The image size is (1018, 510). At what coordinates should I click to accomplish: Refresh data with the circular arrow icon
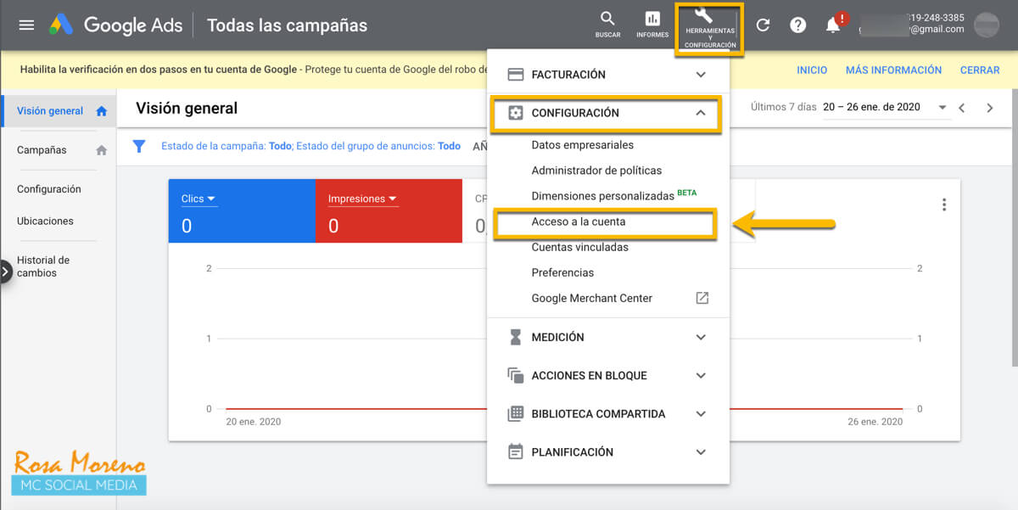[x=763, y=25]
